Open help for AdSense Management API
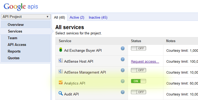Screen dimensions: 198x100 (123, 70)
